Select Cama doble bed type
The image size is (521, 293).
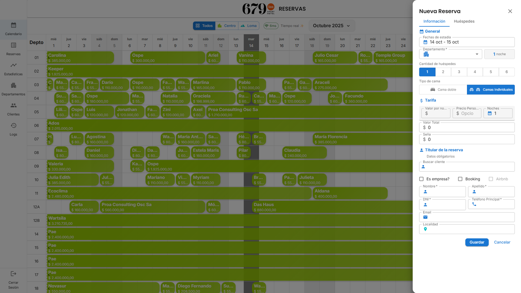[443, 90]
